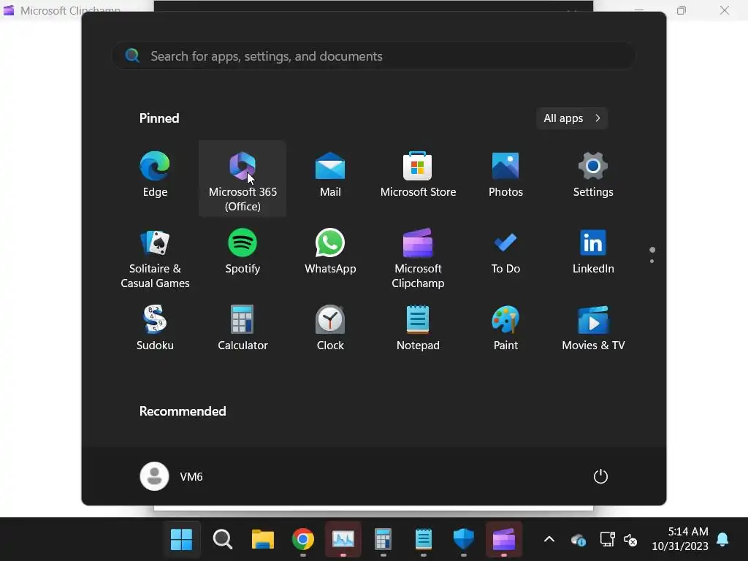Click the Start menu search field
748x561 pixels.
coord(374,56)
